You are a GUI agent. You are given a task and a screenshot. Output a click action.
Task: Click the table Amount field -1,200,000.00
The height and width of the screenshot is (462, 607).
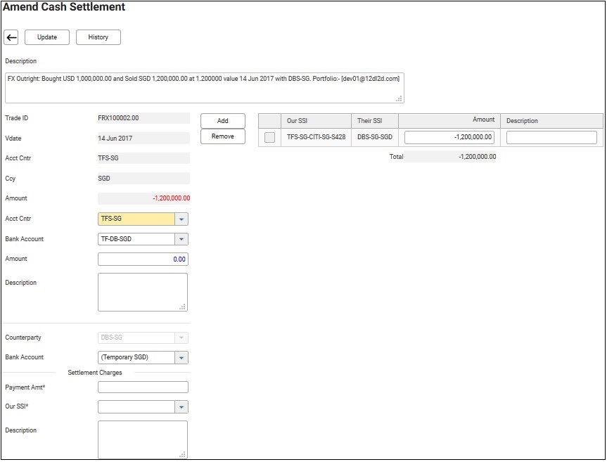(x=449, y=138)
